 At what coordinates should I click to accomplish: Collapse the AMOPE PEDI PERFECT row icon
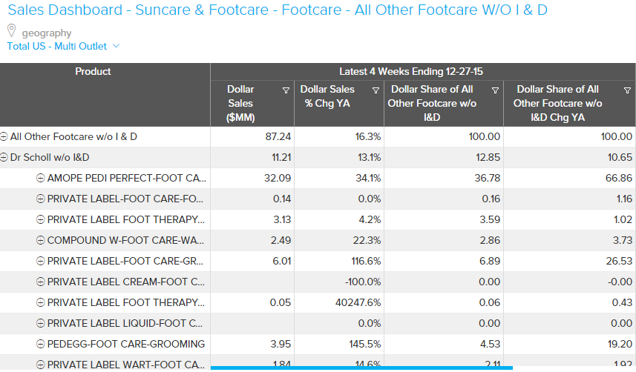[x=41, y=179]
